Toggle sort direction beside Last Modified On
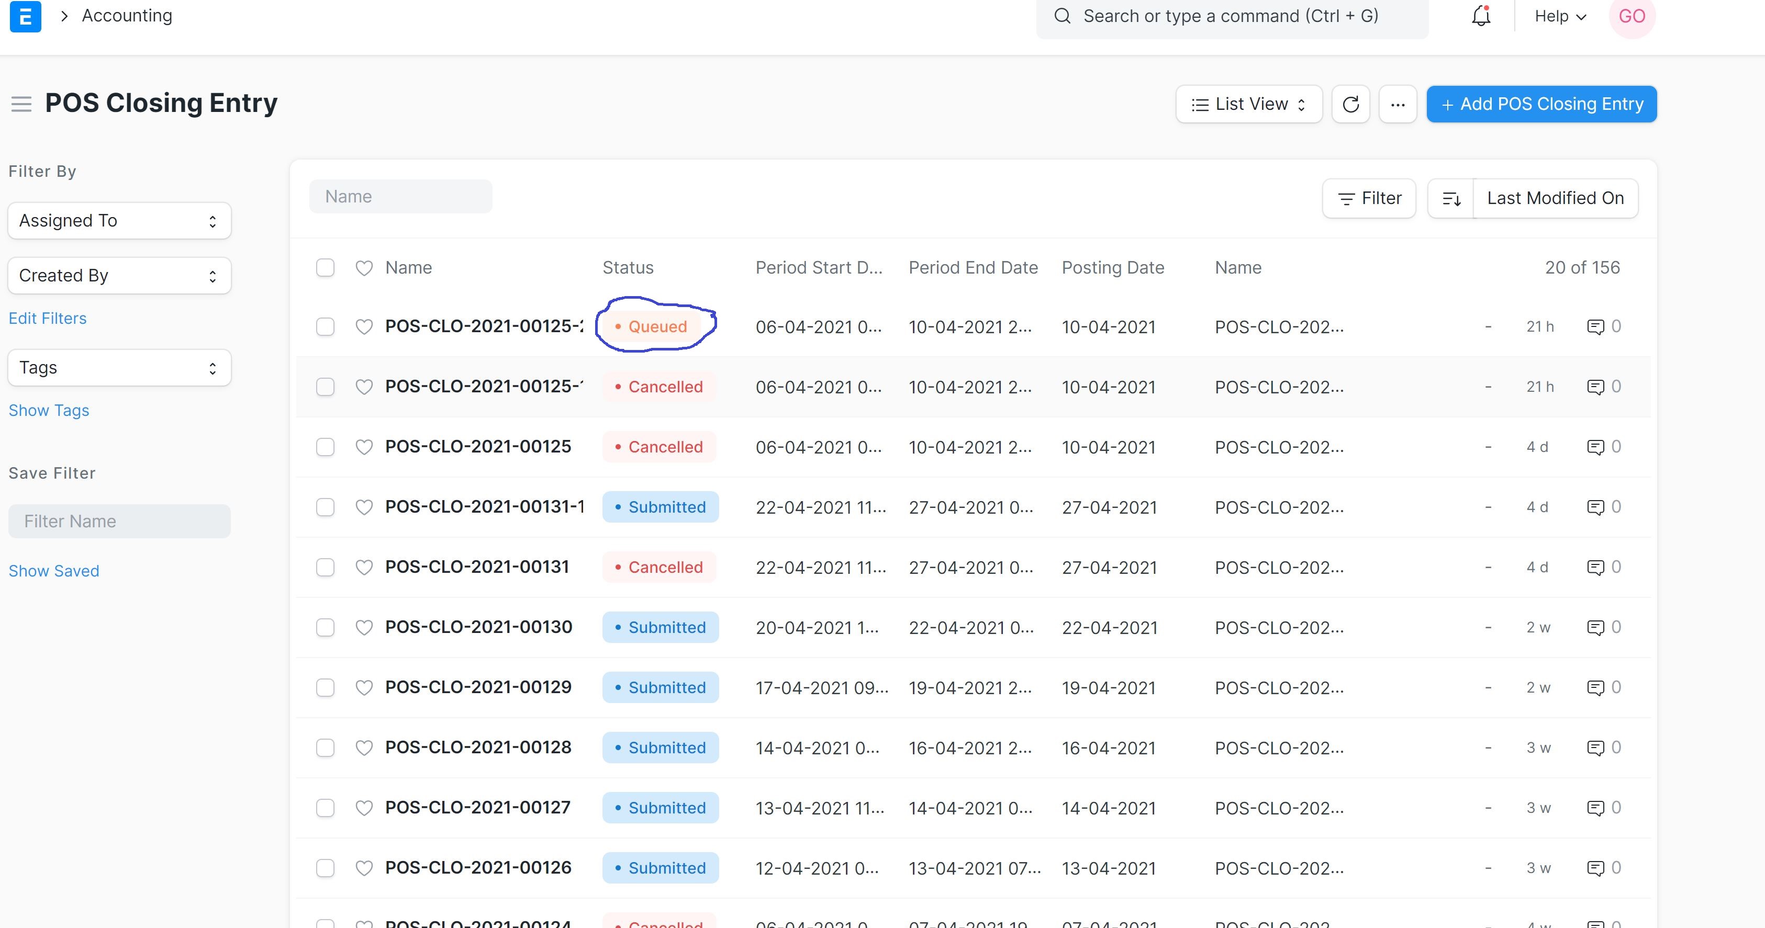The image size is (1765, 928). pos(1450,198)
